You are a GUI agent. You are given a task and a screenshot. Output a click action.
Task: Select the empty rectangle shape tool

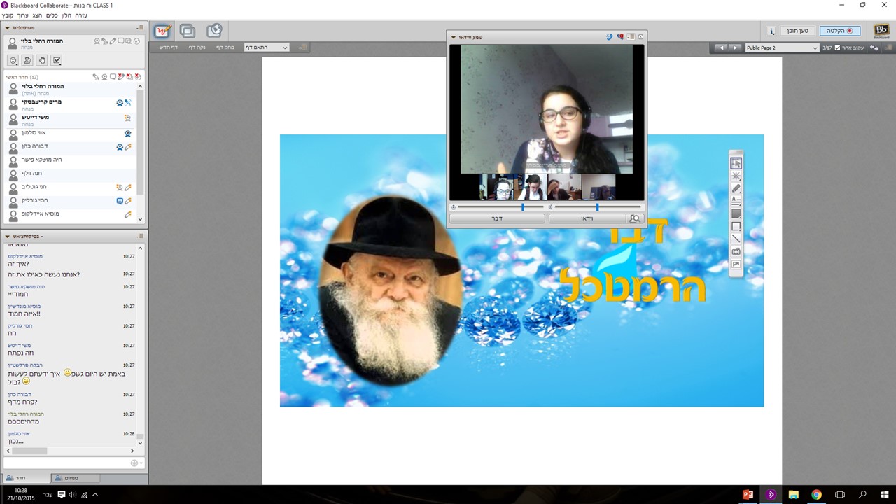(736, 226)
